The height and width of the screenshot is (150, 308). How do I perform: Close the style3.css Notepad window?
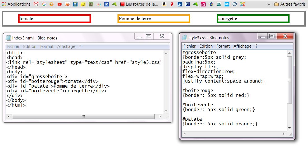pyautogui.click(x=285, y=36)
